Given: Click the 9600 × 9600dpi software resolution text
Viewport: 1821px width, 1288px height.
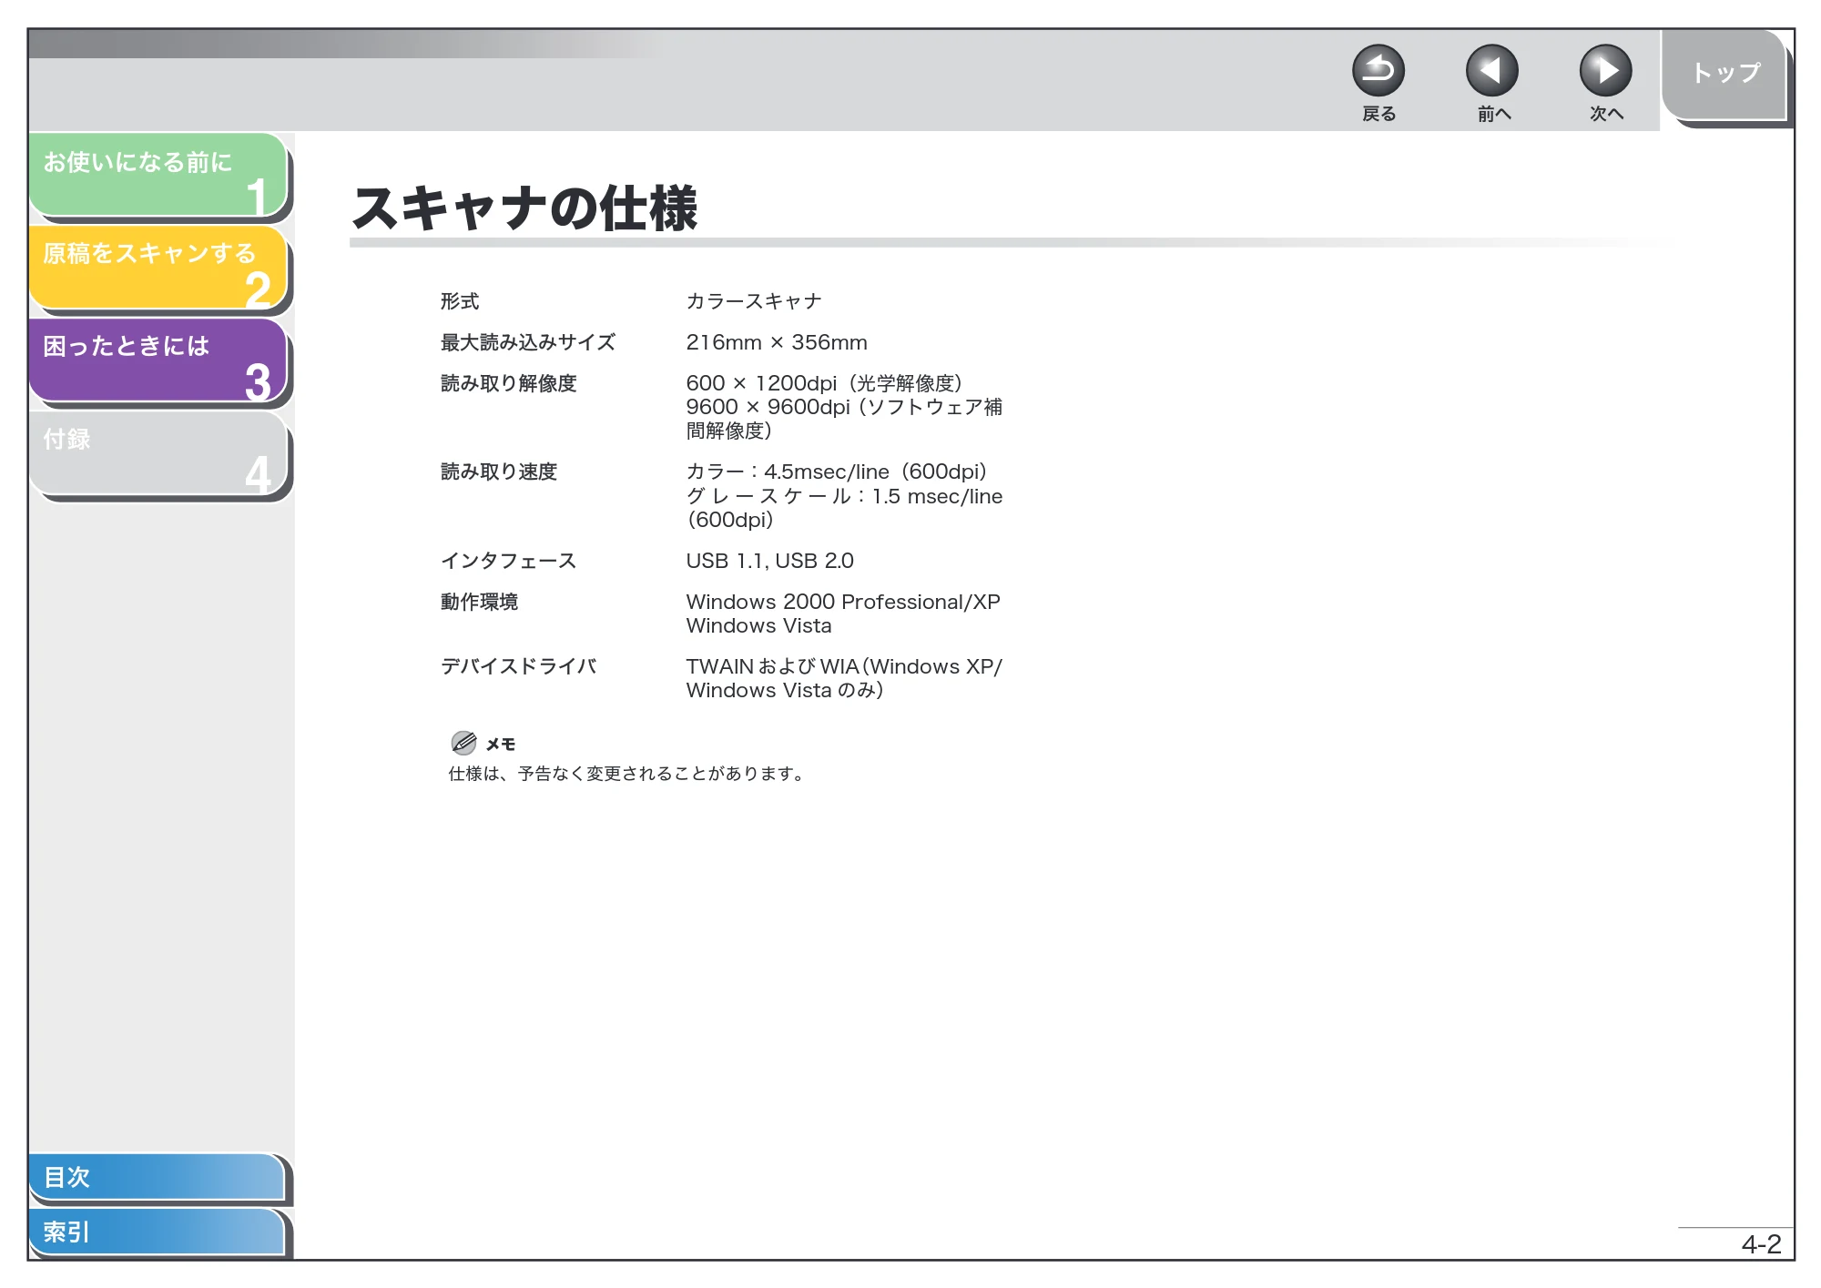Looking at the screenshot, I should [x=844, y=419].
